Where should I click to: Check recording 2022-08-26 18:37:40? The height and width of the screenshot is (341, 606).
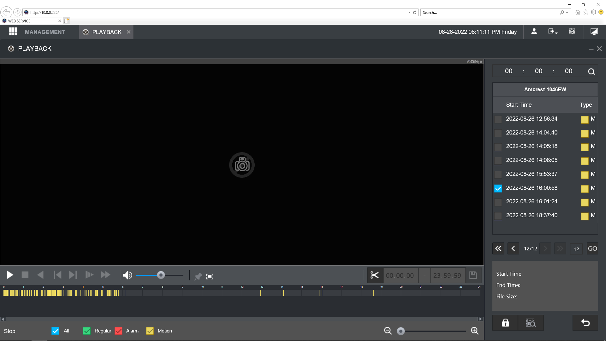click(x=498, y=216)
